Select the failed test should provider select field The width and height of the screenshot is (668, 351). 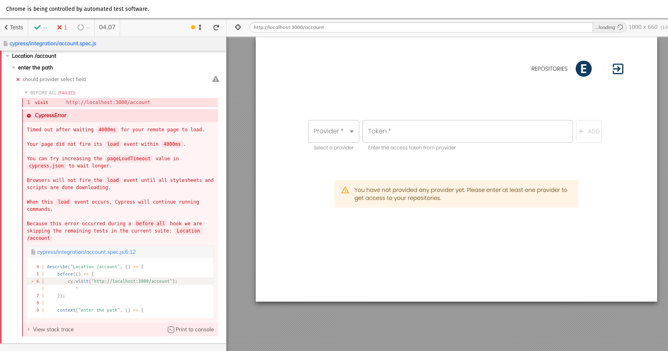point(54,79)
